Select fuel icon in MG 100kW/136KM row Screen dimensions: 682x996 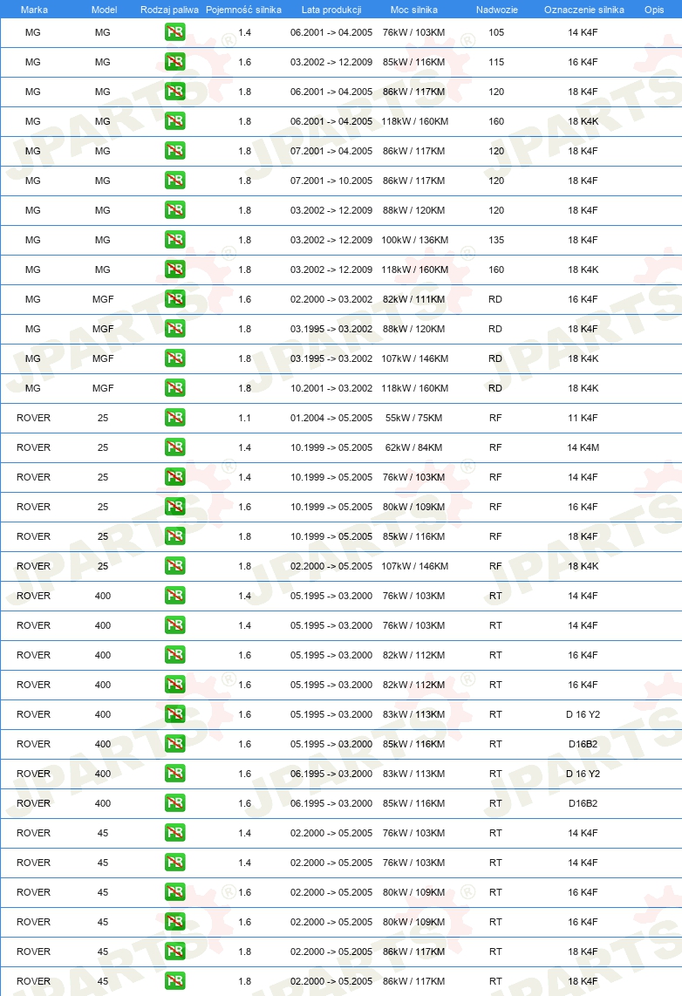click(174, 240)
